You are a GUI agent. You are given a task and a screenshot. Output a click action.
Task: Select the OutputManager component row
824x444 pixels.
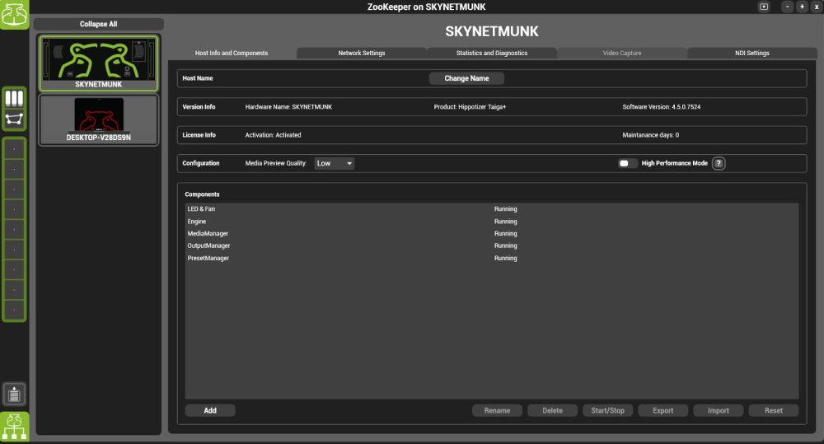click(x=492, y=245)
